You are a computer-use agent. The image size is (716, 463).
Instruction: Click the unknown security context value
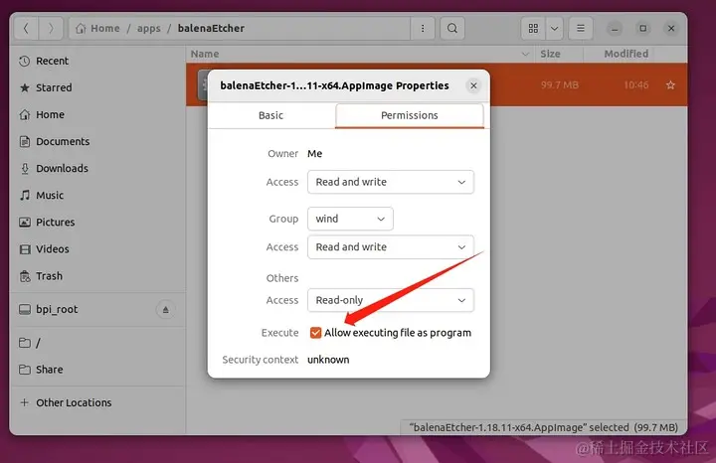tap(328, 360)
